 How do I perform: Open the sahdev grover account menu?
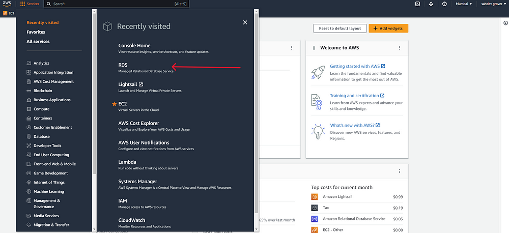tap(493, 4)
